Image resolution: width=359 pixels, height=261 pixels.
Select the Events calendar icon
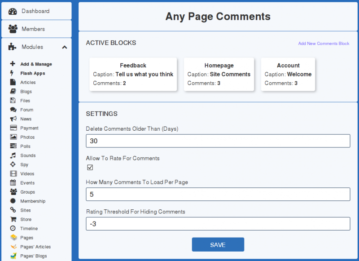tap(13, 183)
